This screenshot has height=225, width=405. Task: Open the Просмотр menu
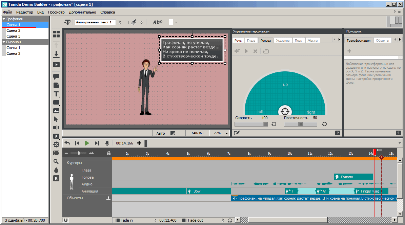56,12
